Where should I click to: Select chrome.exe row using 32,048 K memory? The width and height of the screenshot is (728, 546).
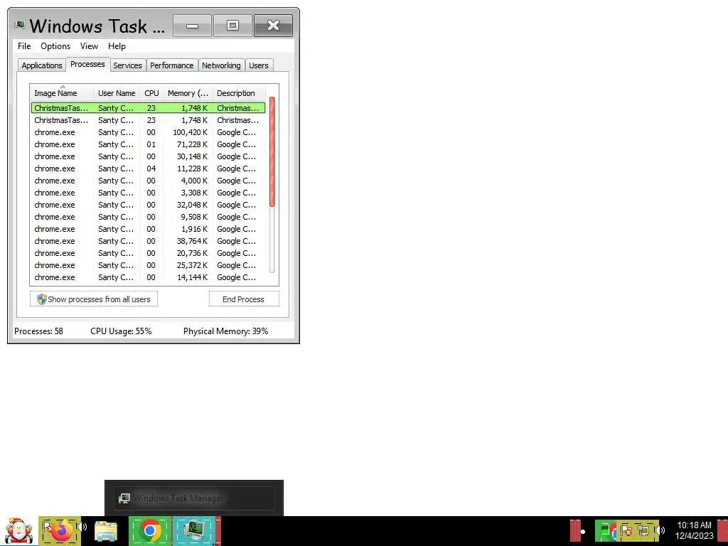(x=148, y=205)
